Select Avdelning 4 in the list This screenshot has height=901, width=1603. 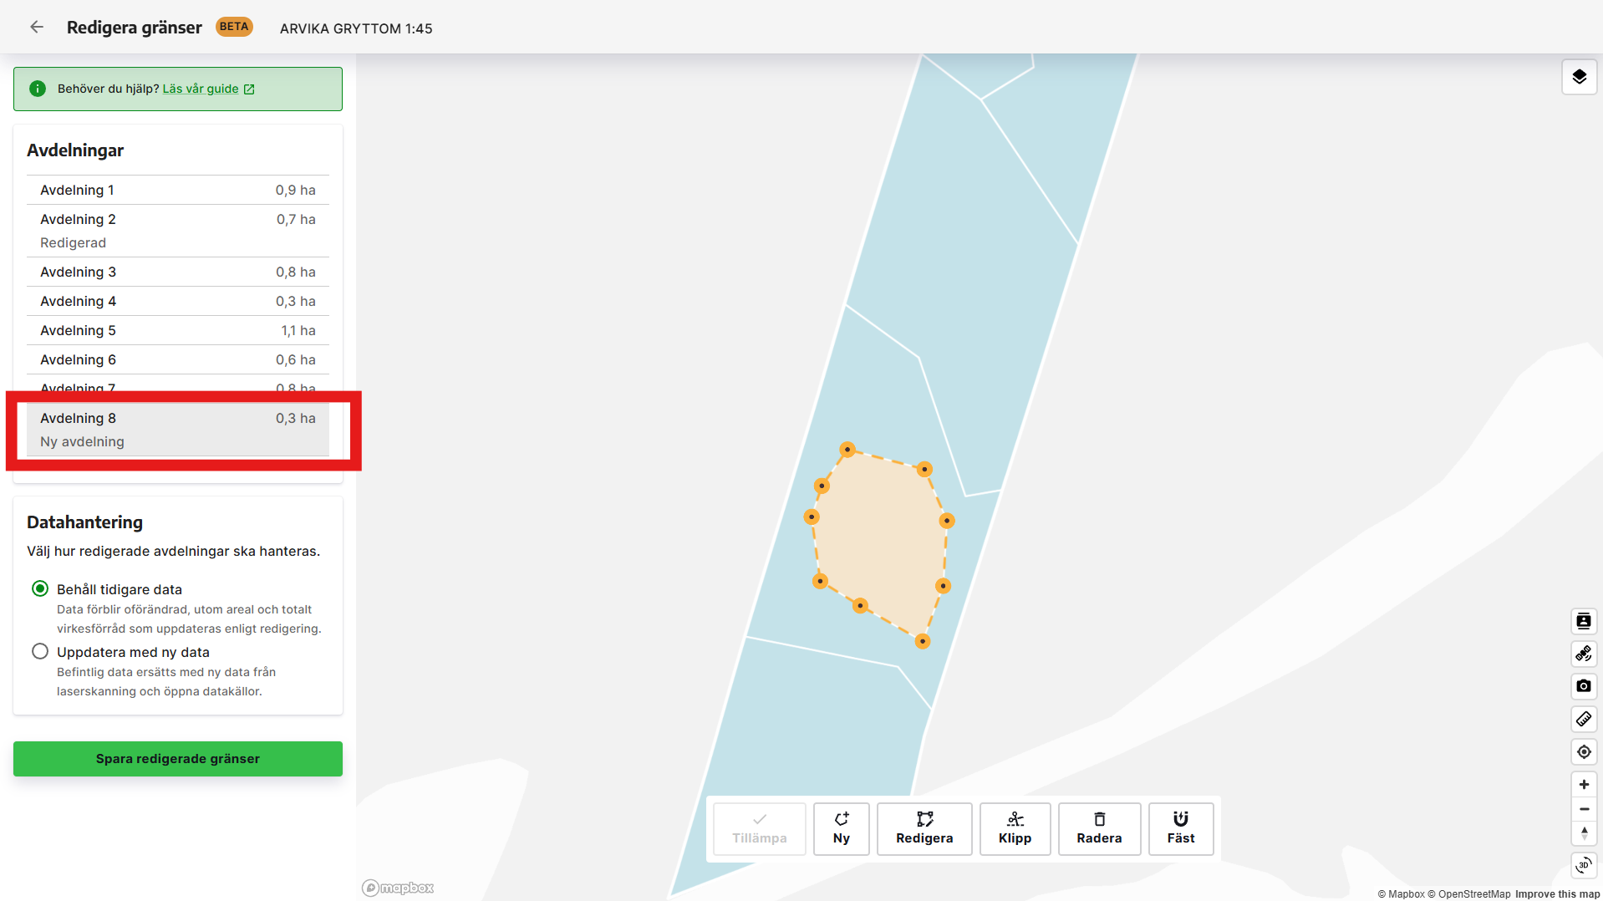(178, 301)
